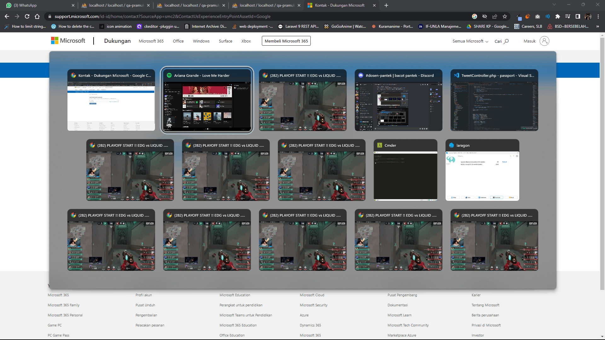Open the Pusat Unduh footer link
Image resolution: width=605 pixels, height=340 pixels.
145,305
